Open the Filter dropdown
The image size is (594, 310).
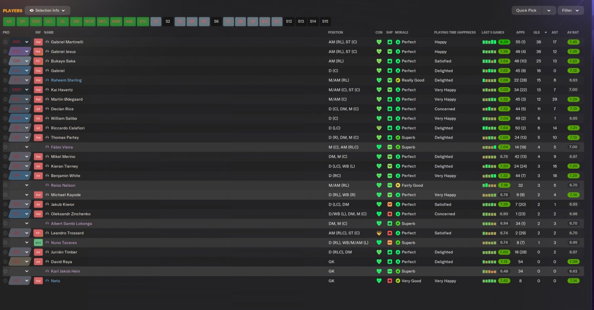click(570, 10)
